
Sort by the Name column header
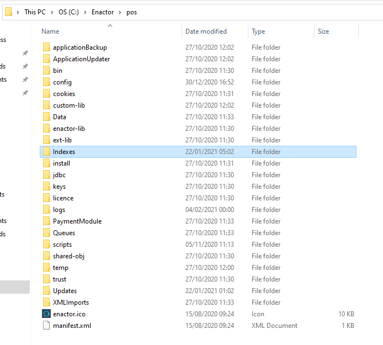click(x=50, y=31)
